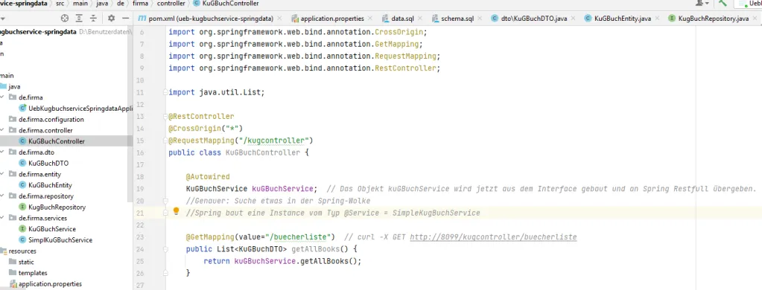Click 'main' in the breadcrumb path
The image size is (762, 290).
click(x=80, y=4)
